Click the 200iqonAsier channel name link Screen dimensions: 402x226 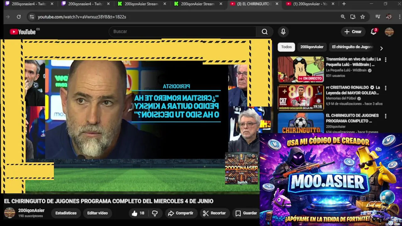pos(31,211)
